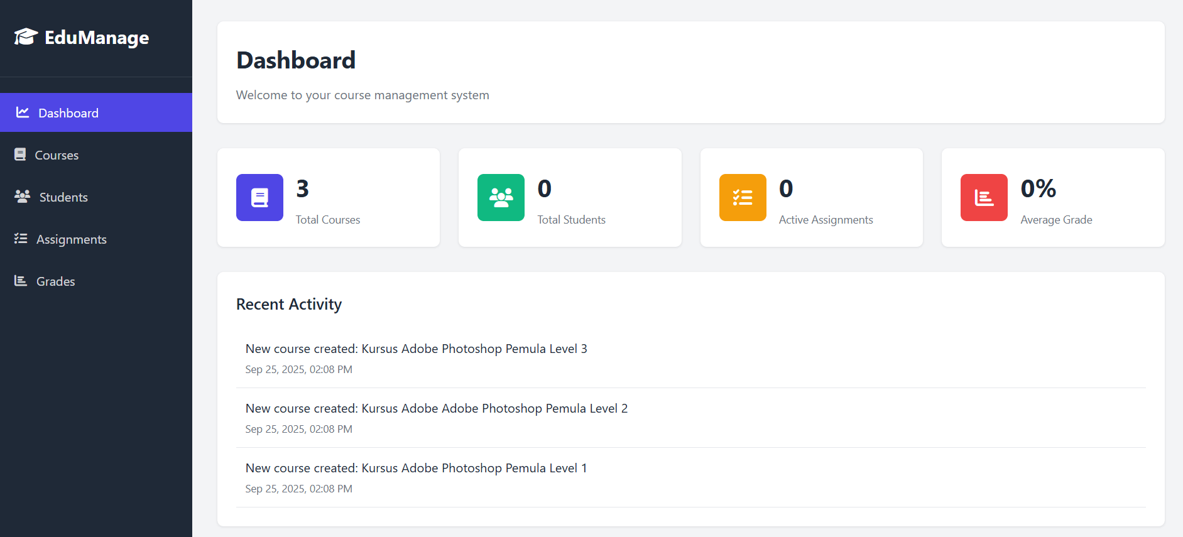The height and width of the screenshot is (537, 1183).
Task: Click the Total Courses count of 3
Action: tap(302, 188)
